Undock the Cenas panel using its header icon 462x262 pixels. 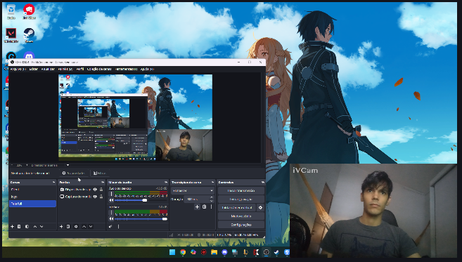[53, 182]
